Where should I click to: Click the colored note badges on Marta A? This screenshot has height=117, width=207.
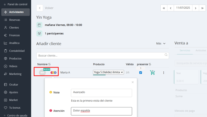pyautogui.click(x=54, y=73)
